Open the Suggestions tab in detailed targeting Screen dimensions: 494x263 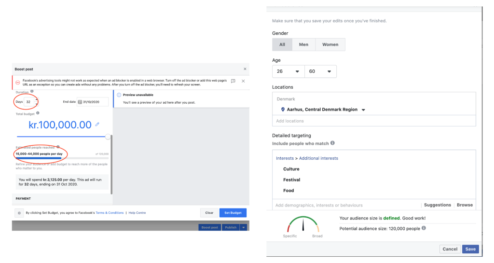[x=437, y=205]
